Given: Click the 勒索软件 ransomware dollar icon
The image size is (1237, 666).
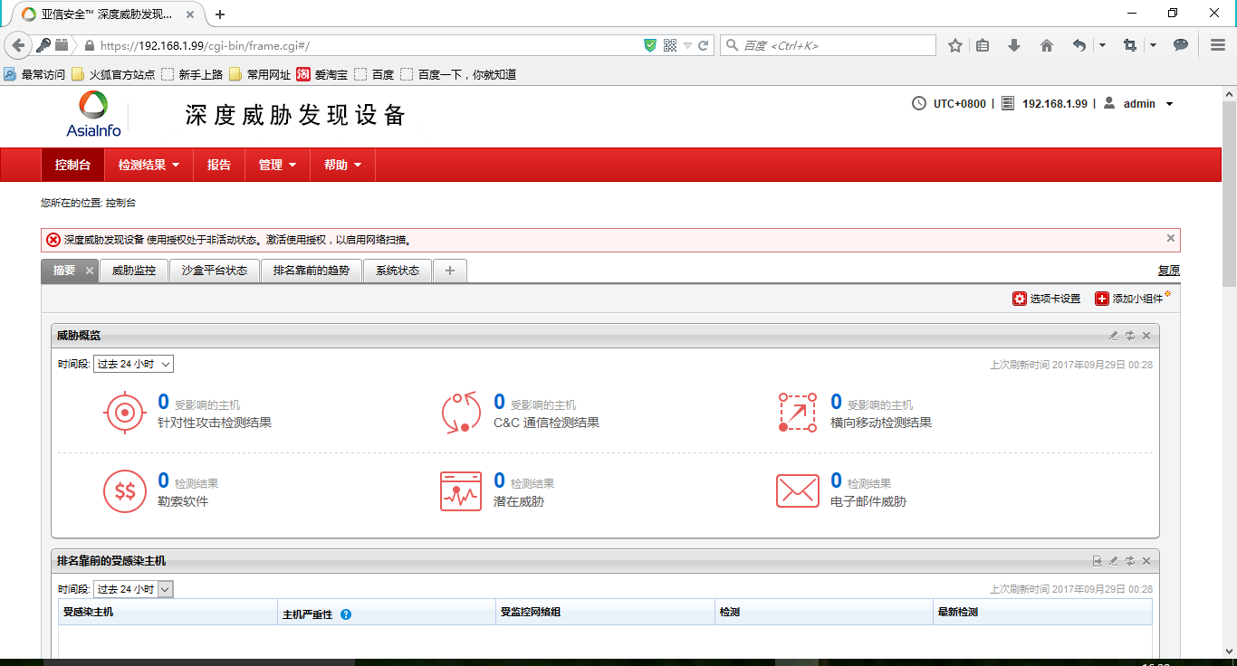Looking at the screenshot, I should (x=125, y=491).
